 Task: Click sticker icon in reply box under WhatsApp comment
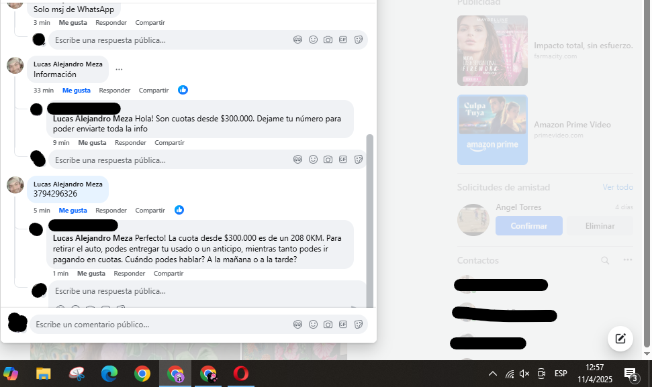359,40
